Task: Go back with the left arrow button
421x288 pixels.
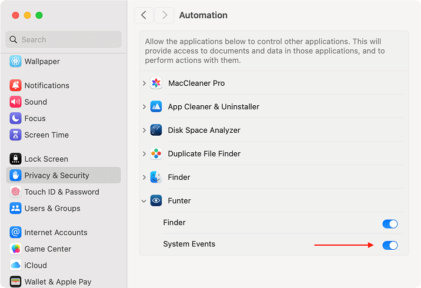Action: (144, 15)
